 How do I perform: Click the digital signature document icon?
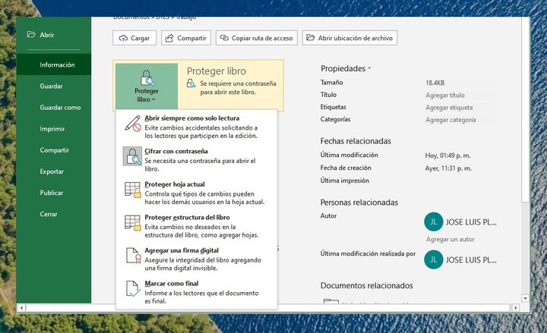(x=133, y=256)
